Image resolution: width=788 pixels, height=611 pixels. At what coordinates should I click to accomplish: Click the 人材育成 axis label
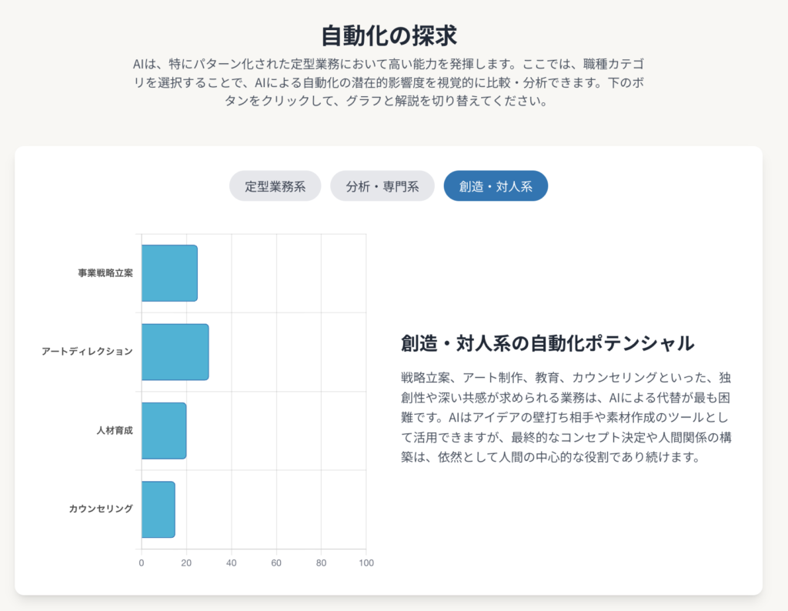coord(114,430)
